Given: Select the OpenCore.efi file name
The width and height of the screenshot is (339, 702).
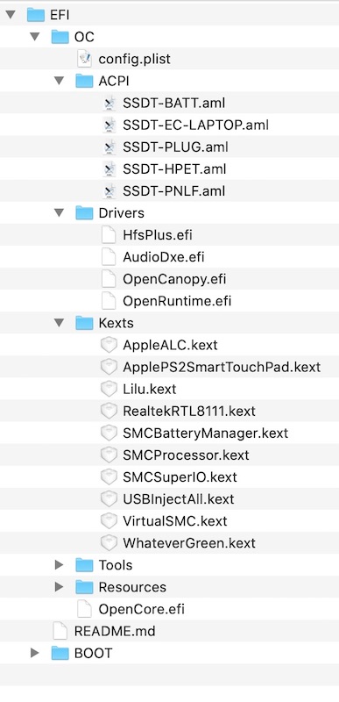Looking at the screenshot, I should pos(142,609).
